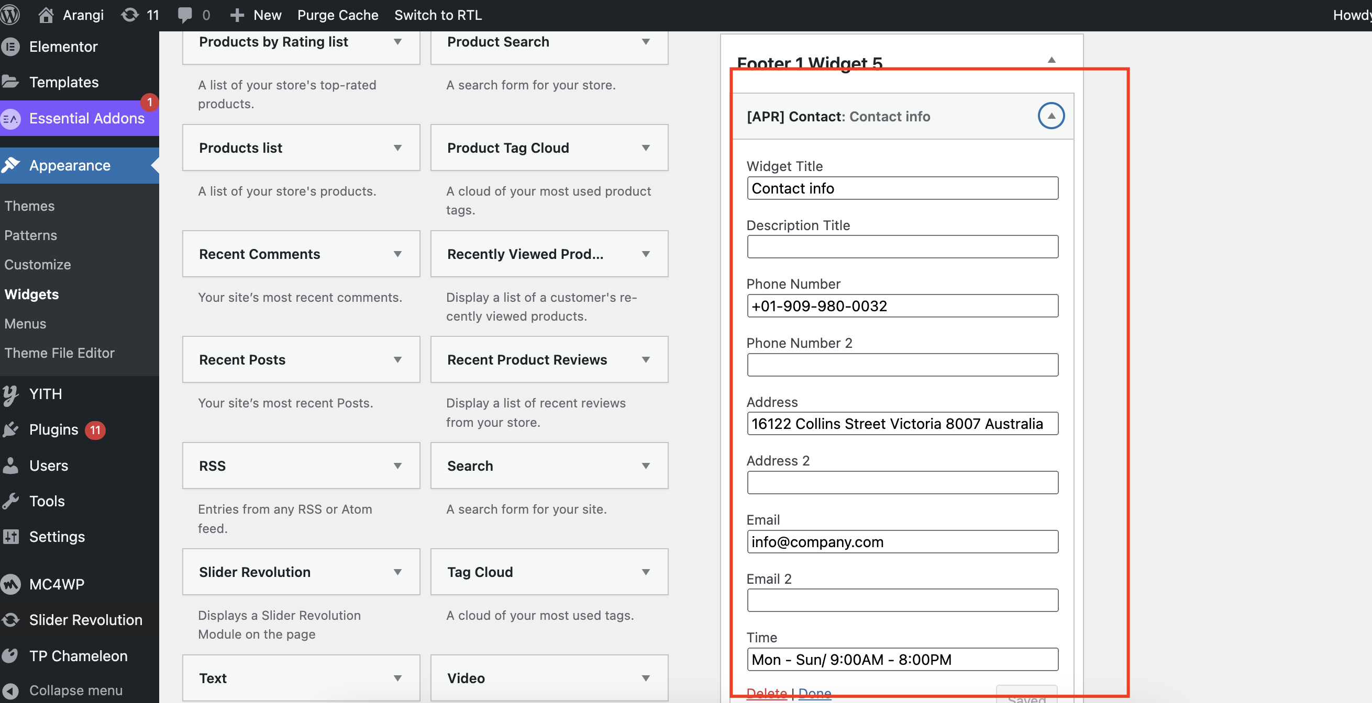Click the TP Chameleon icon
Screen dimensions: 1372x703
point(10,655)
